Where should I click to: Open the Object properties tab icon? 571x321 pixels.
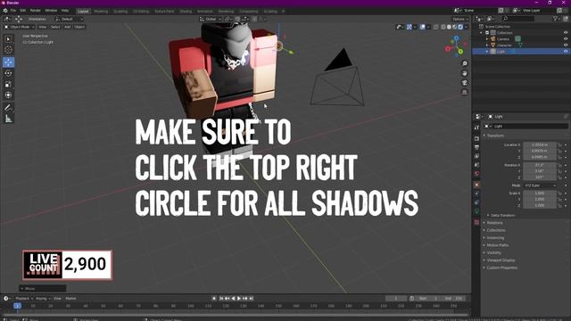tap(476, 185)
